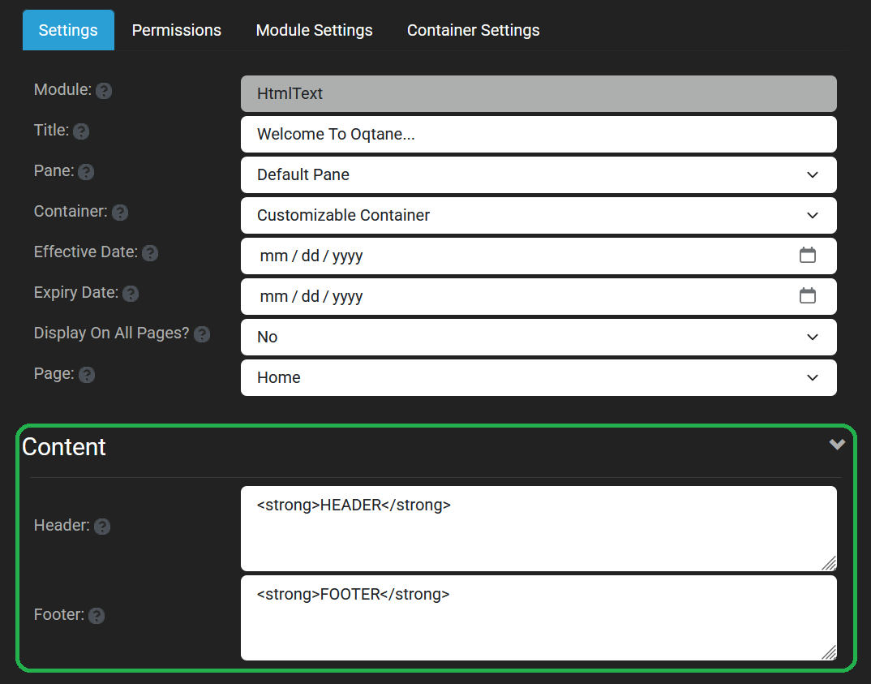The width and height of the screenshot is (871, 684).
Task: Click the 'Title:' label text
Action: (51, 130)
